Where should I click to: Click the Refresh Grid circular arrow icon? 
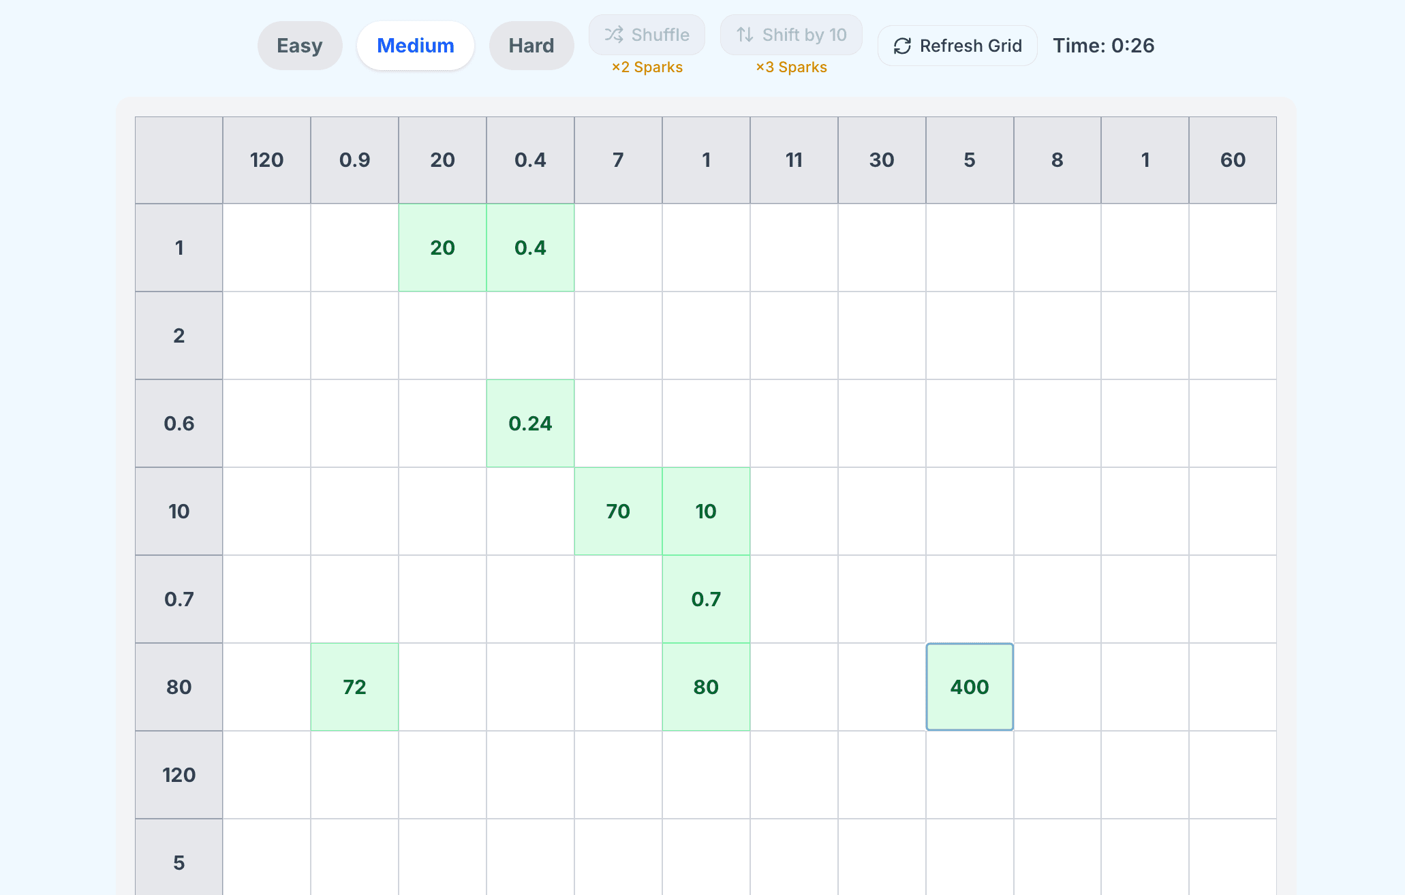(x=901, y=46)
